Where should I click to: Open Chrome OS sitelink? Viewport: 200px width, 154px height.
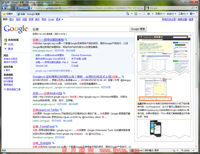point(41,66)
